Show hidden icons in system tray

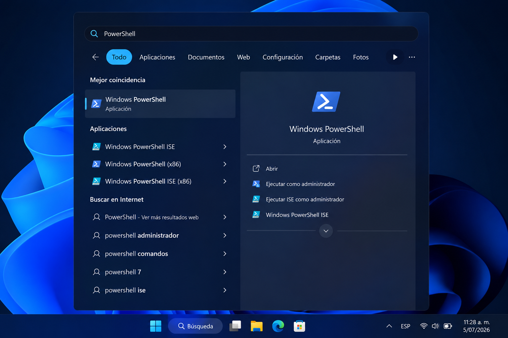click(389, 326)
